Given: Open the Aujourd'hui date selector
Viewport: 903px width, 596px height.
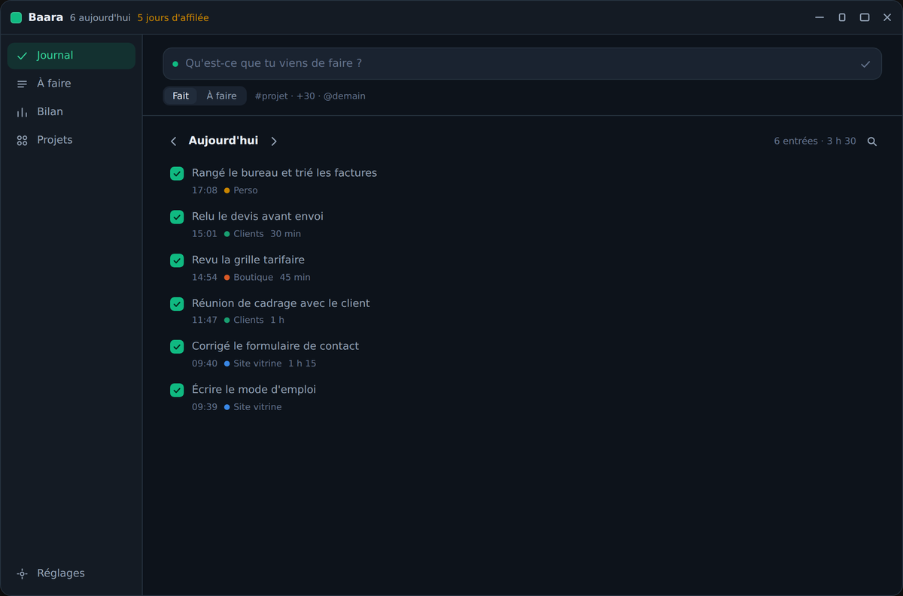Looking at the screenshot, I should coord(223,141).
